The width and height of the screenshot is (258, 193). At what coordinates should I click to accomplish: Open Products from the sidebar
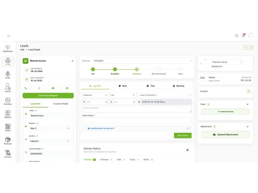pyautogui.click(x=8, y=141)
